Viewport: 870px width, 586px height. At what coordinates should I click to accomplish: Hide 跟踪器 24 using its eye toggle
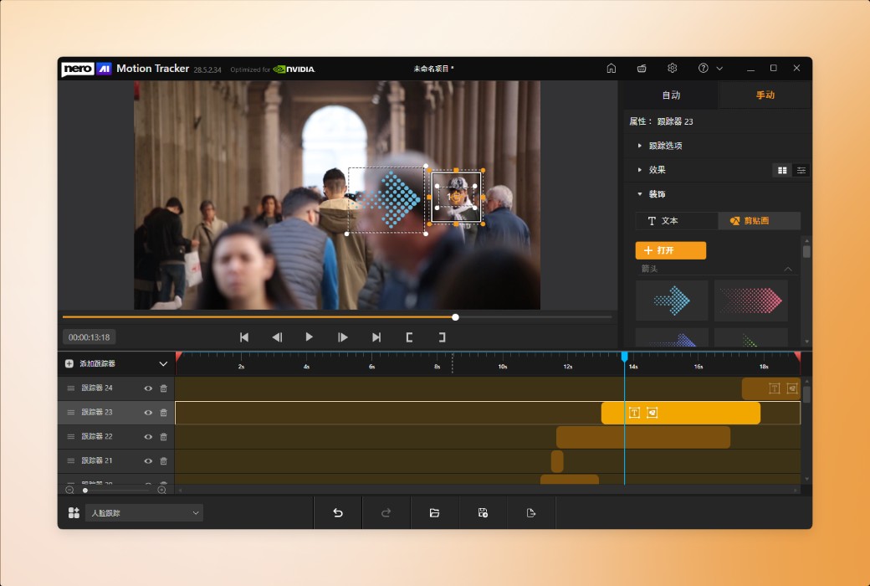click(x=147, y=388)
